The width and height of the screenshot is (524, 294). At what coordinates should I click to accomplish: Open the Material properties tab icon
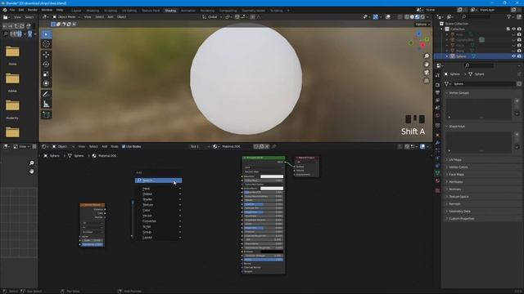(x=437, y=180)
